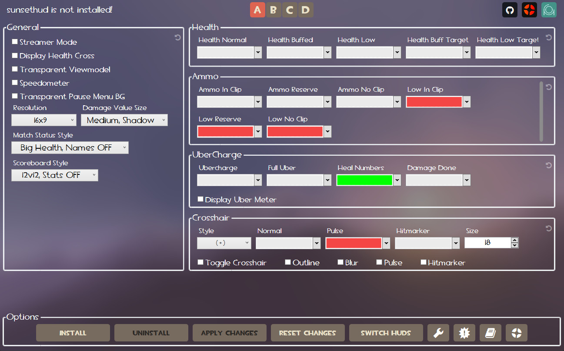Check Display Uber Meter
The height and width of the screenshot is (351, 564).
pos(200,199)
